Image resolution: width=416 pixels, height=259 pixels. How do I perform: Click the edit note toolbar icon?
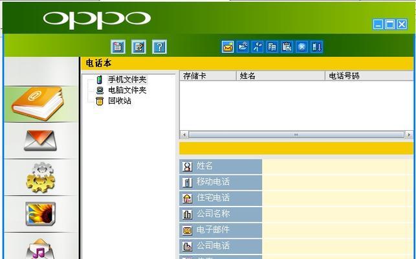(138, 47)
